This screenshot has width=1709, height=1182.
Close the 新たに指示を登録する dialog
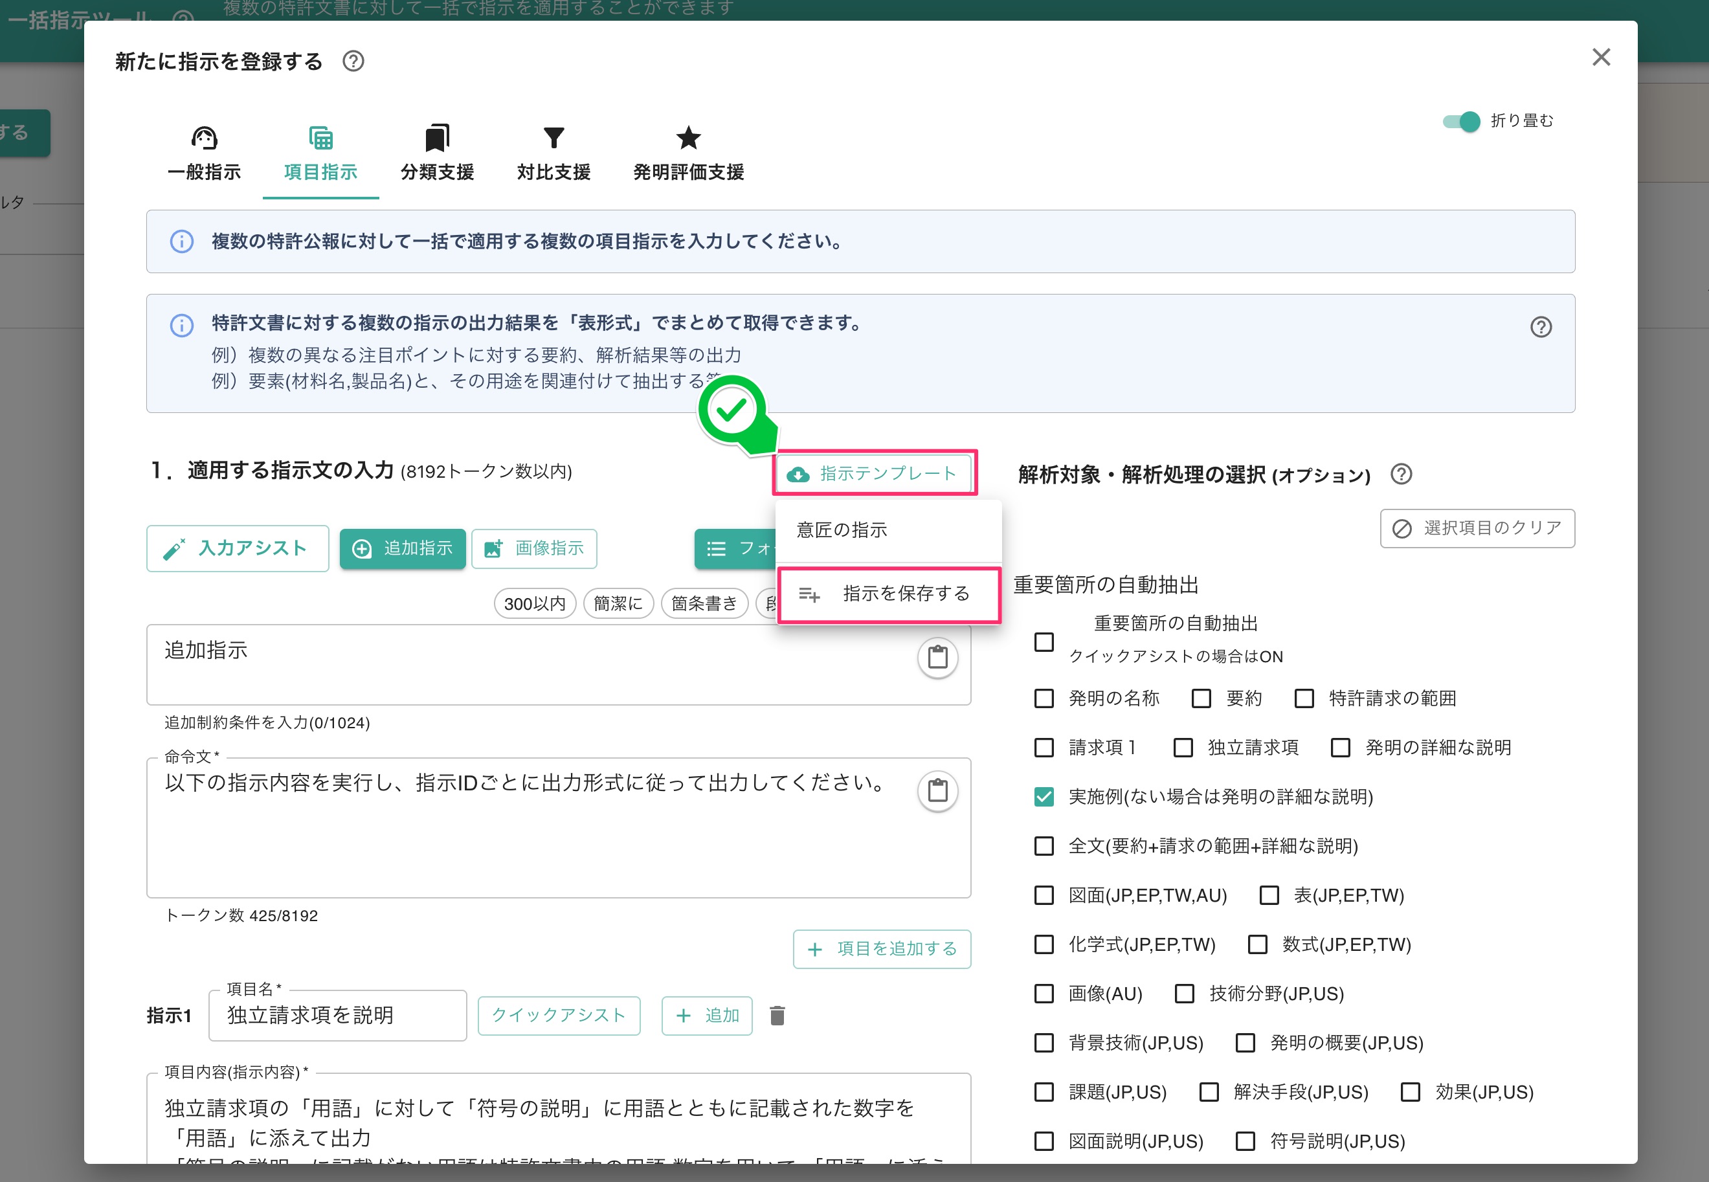click(1601, 57)
